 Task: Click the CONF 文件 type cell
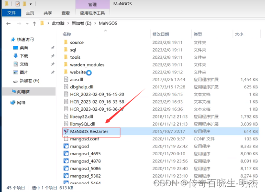[204, 139]
